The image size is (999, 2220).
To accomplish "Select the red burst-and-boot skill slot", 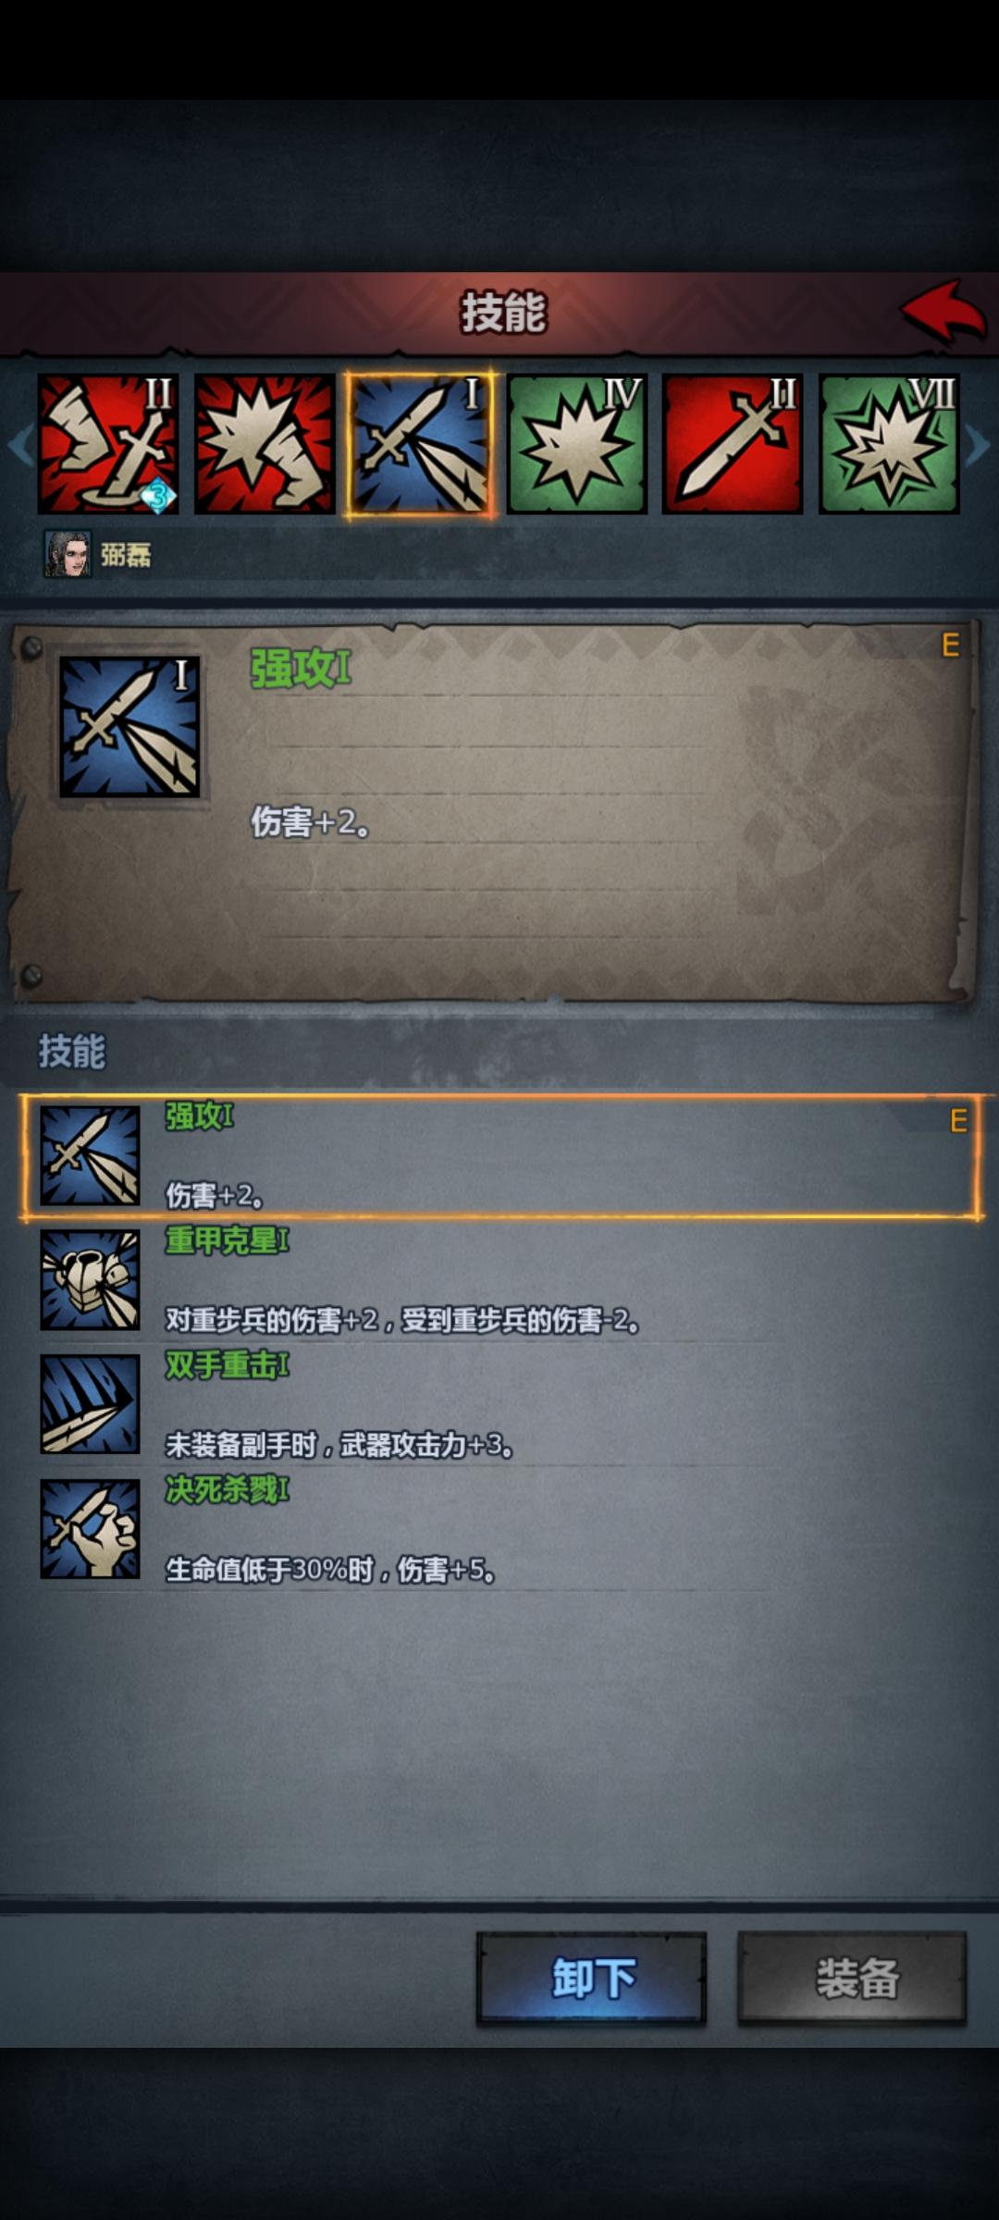I will click(265, 444).
